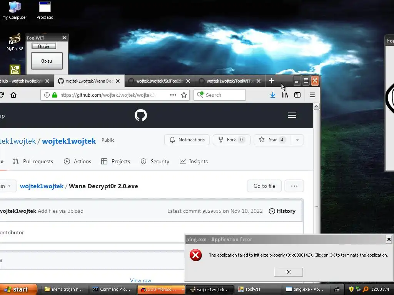Toggle the browser sidebar icon
394x295 pixels.
point(297,95)
